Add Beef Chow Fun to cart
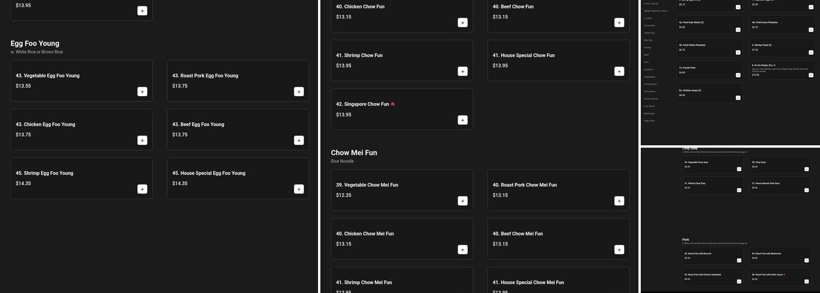820x293 pixels. click(619, 23)
